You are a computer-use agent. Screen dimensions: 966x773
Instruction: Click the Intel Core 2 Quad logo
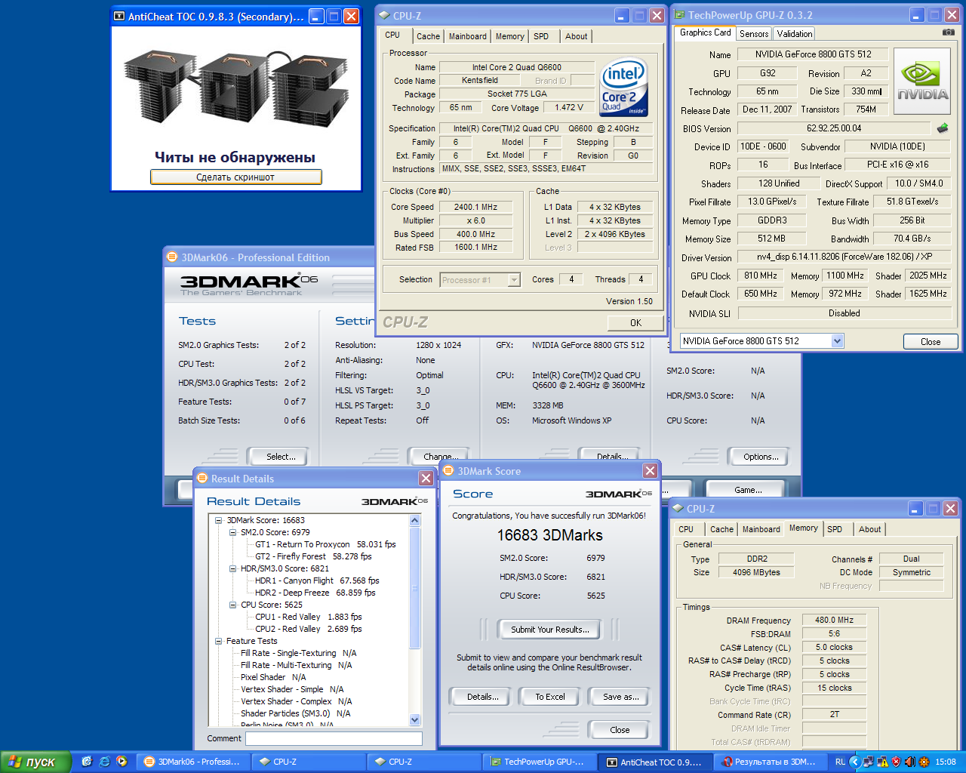(x=623, y=88)
